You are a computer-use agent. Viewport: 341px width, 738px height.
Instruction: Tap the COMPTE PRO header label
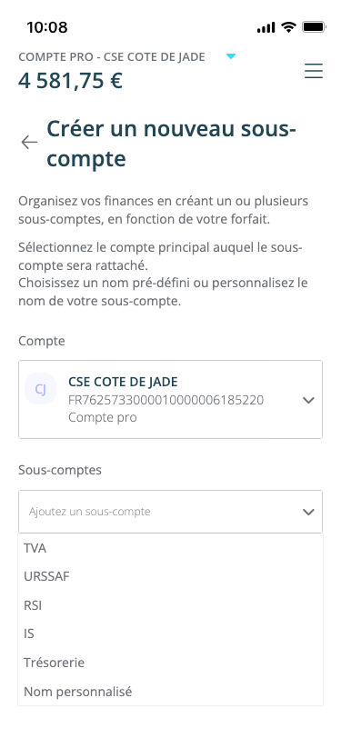tap(112, 57)
